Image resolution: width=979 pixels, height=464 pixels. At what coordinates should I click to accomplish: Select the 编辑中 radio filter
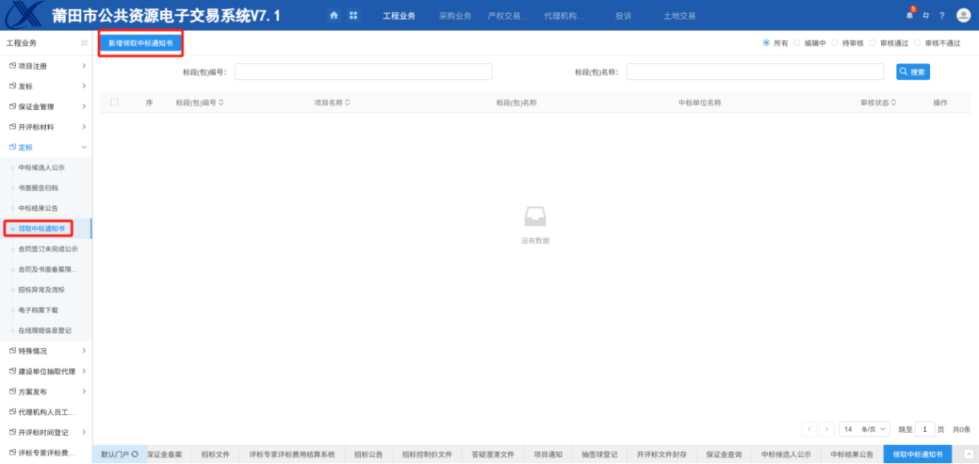click(x=798, y=43)
